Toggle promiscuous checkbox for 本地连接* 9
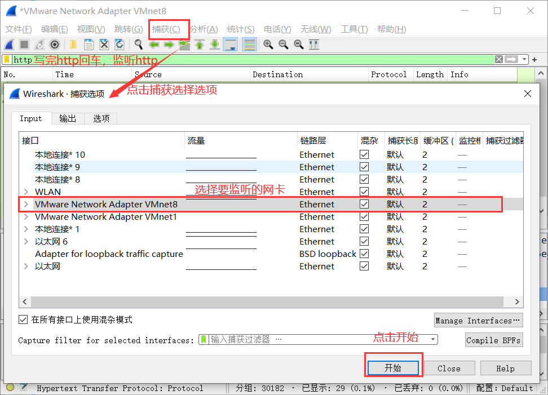The width and height of the screenshot is (548, 395). [364, 167]
